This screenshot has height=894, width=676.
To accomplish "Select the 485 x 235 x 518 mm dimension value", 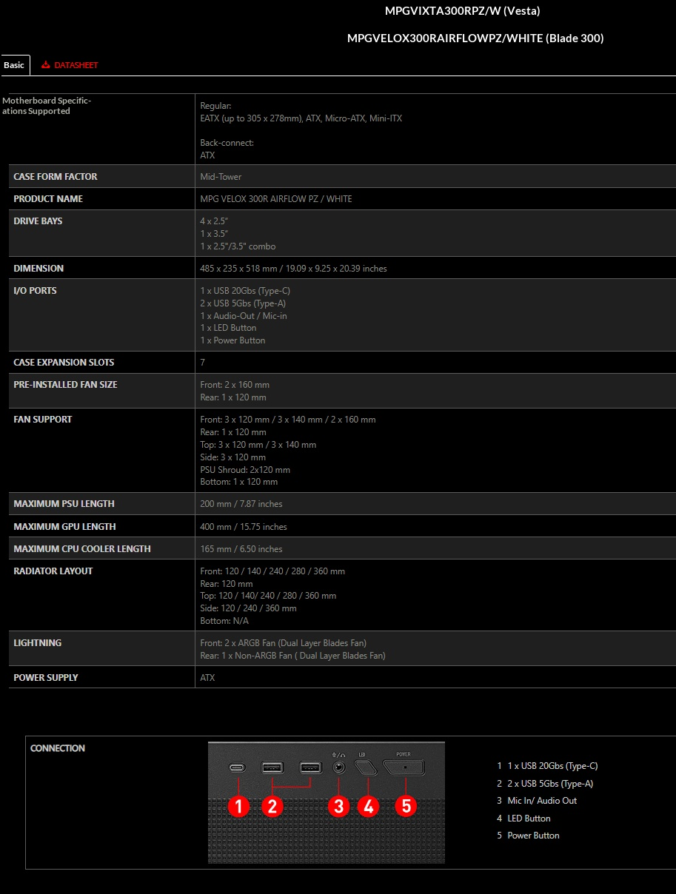I will (x=293, y=269).
